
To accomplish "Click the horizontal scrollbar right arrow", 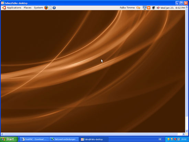I will pos(184,134).
